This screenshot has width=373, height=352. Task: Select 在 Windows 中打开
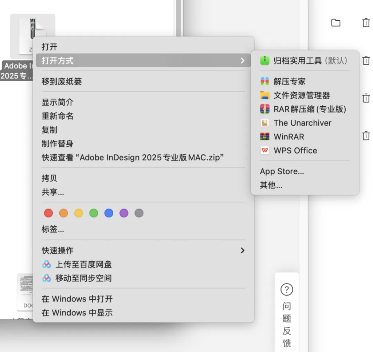pos(143,299)
